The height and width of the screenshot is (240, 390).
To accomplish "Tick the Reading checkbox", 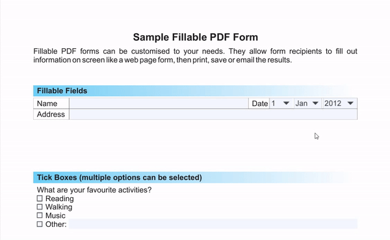I will (x=40, y=198).
